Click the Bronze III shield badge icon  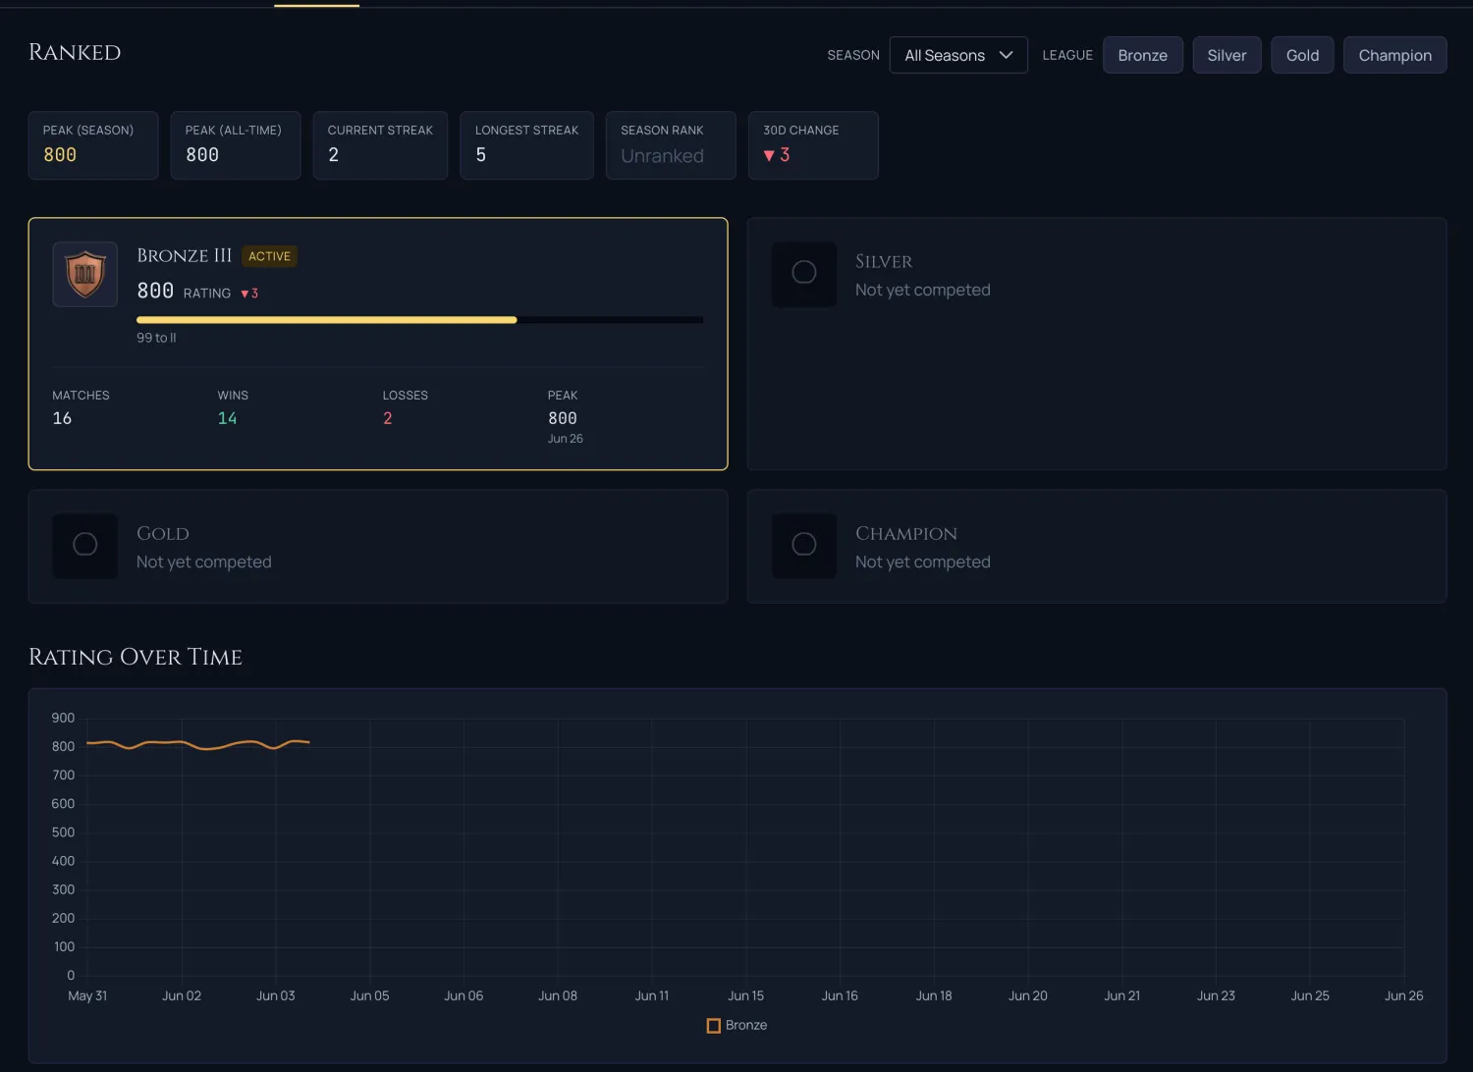(x=85, y=274)
